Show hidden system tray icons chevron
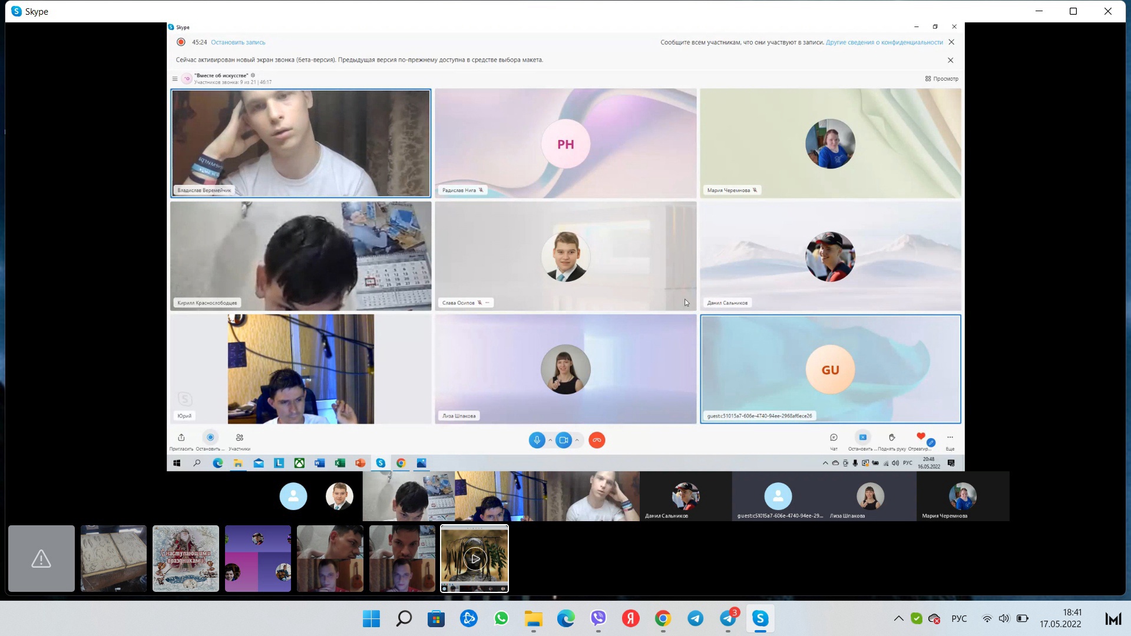 click(898, 618)
